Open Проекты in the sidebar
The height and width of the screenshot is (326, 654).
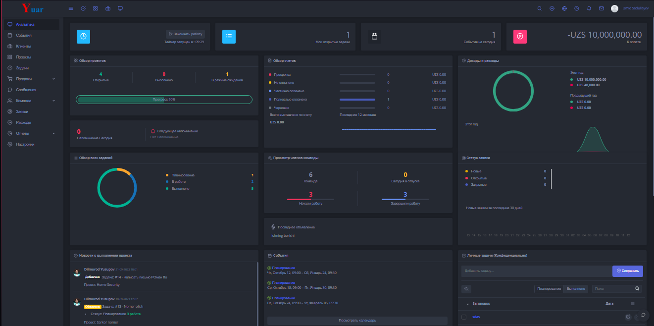click(x=23, y=57)
